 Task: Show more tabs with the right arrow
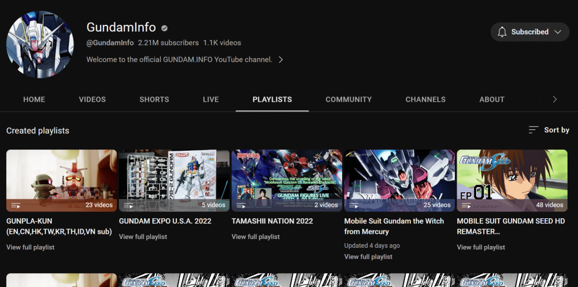(x=554, y=99)
